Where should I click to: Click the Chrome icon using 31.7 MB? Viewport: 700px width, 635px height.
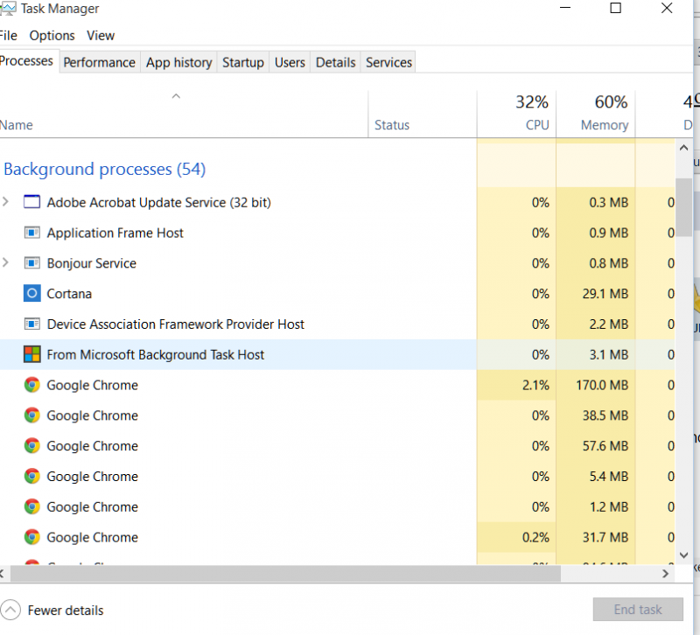(31, 537)
